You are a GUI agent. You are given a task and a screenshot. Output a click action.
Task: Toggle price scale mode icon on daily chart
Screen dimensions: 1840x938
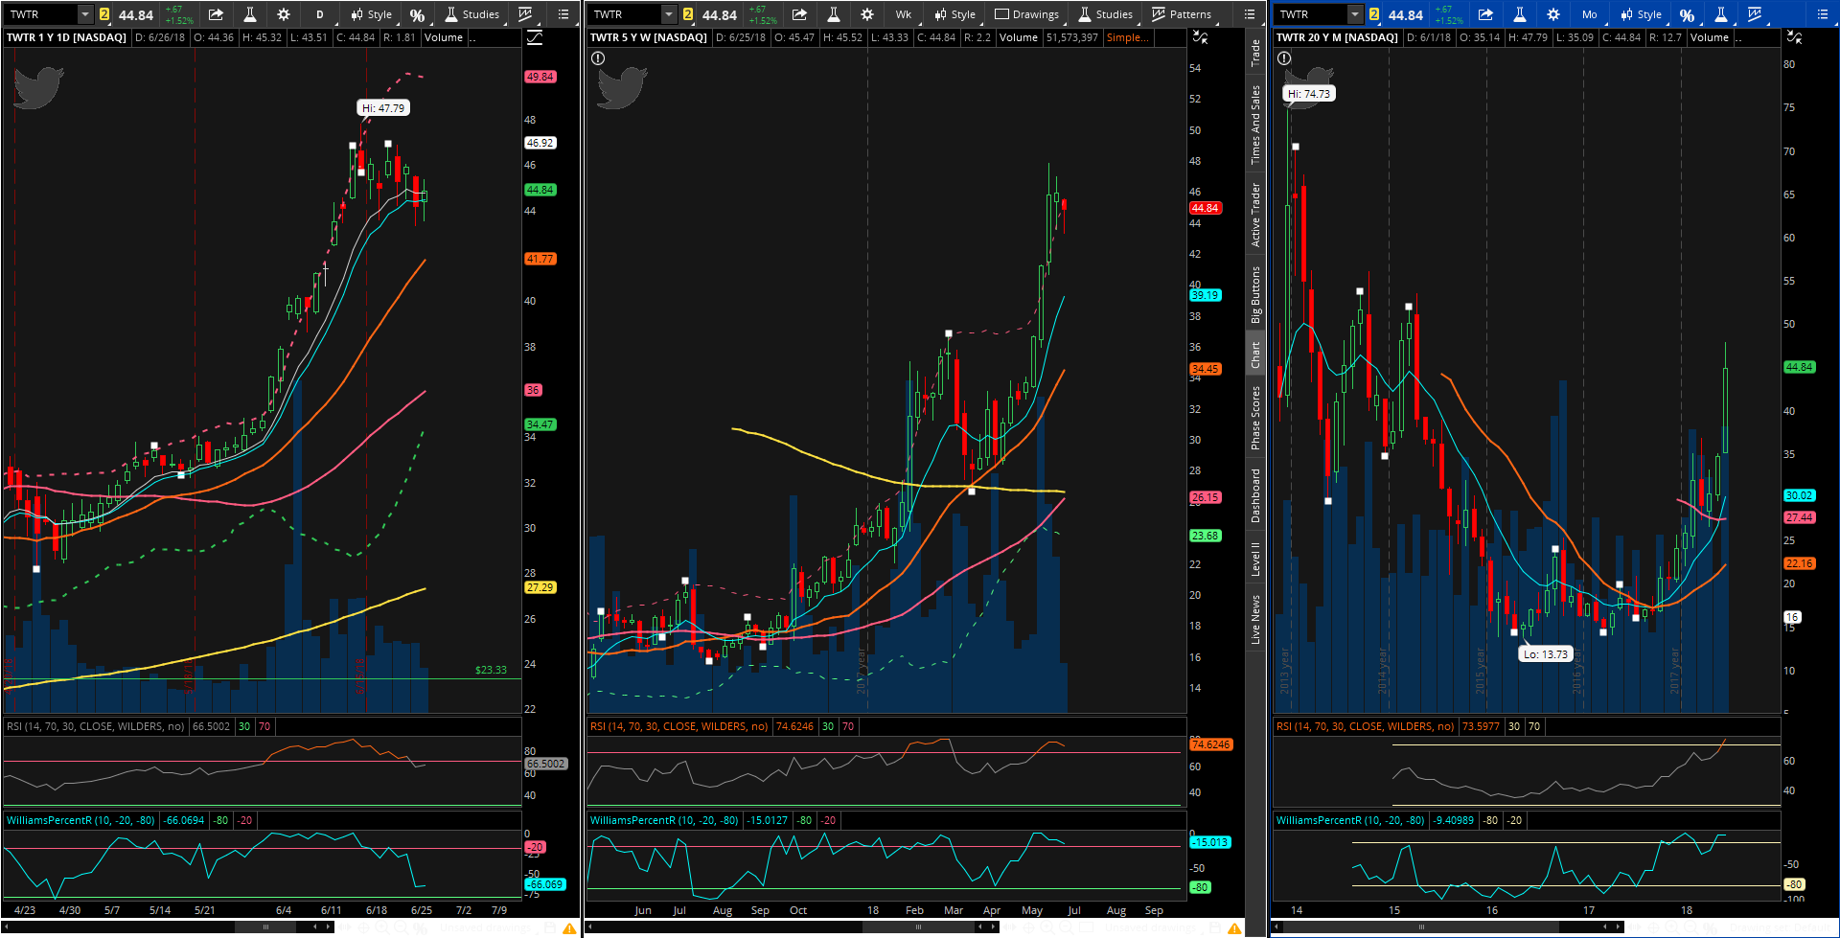535,37
